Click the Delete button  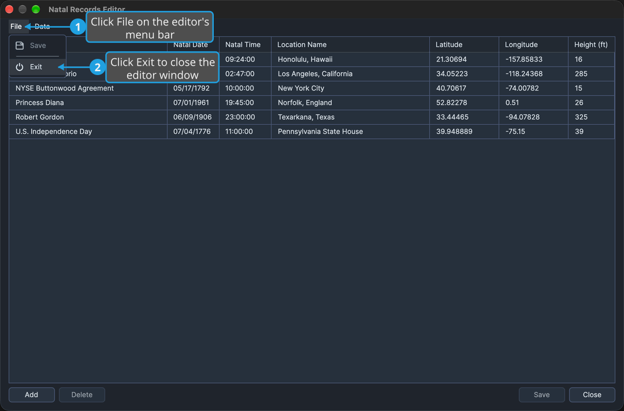tap(82, 395)
